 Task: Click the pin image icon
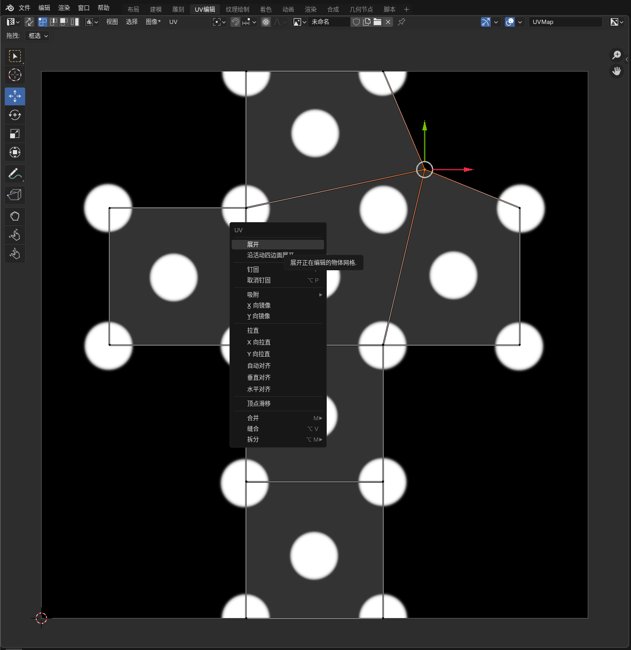(x=401, y=22)
